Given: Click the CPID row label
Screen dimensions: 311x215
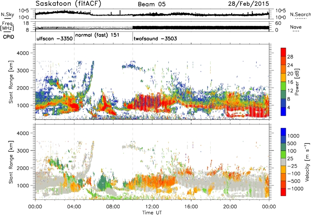Looking at the screenshot, I should coord(9,37).
